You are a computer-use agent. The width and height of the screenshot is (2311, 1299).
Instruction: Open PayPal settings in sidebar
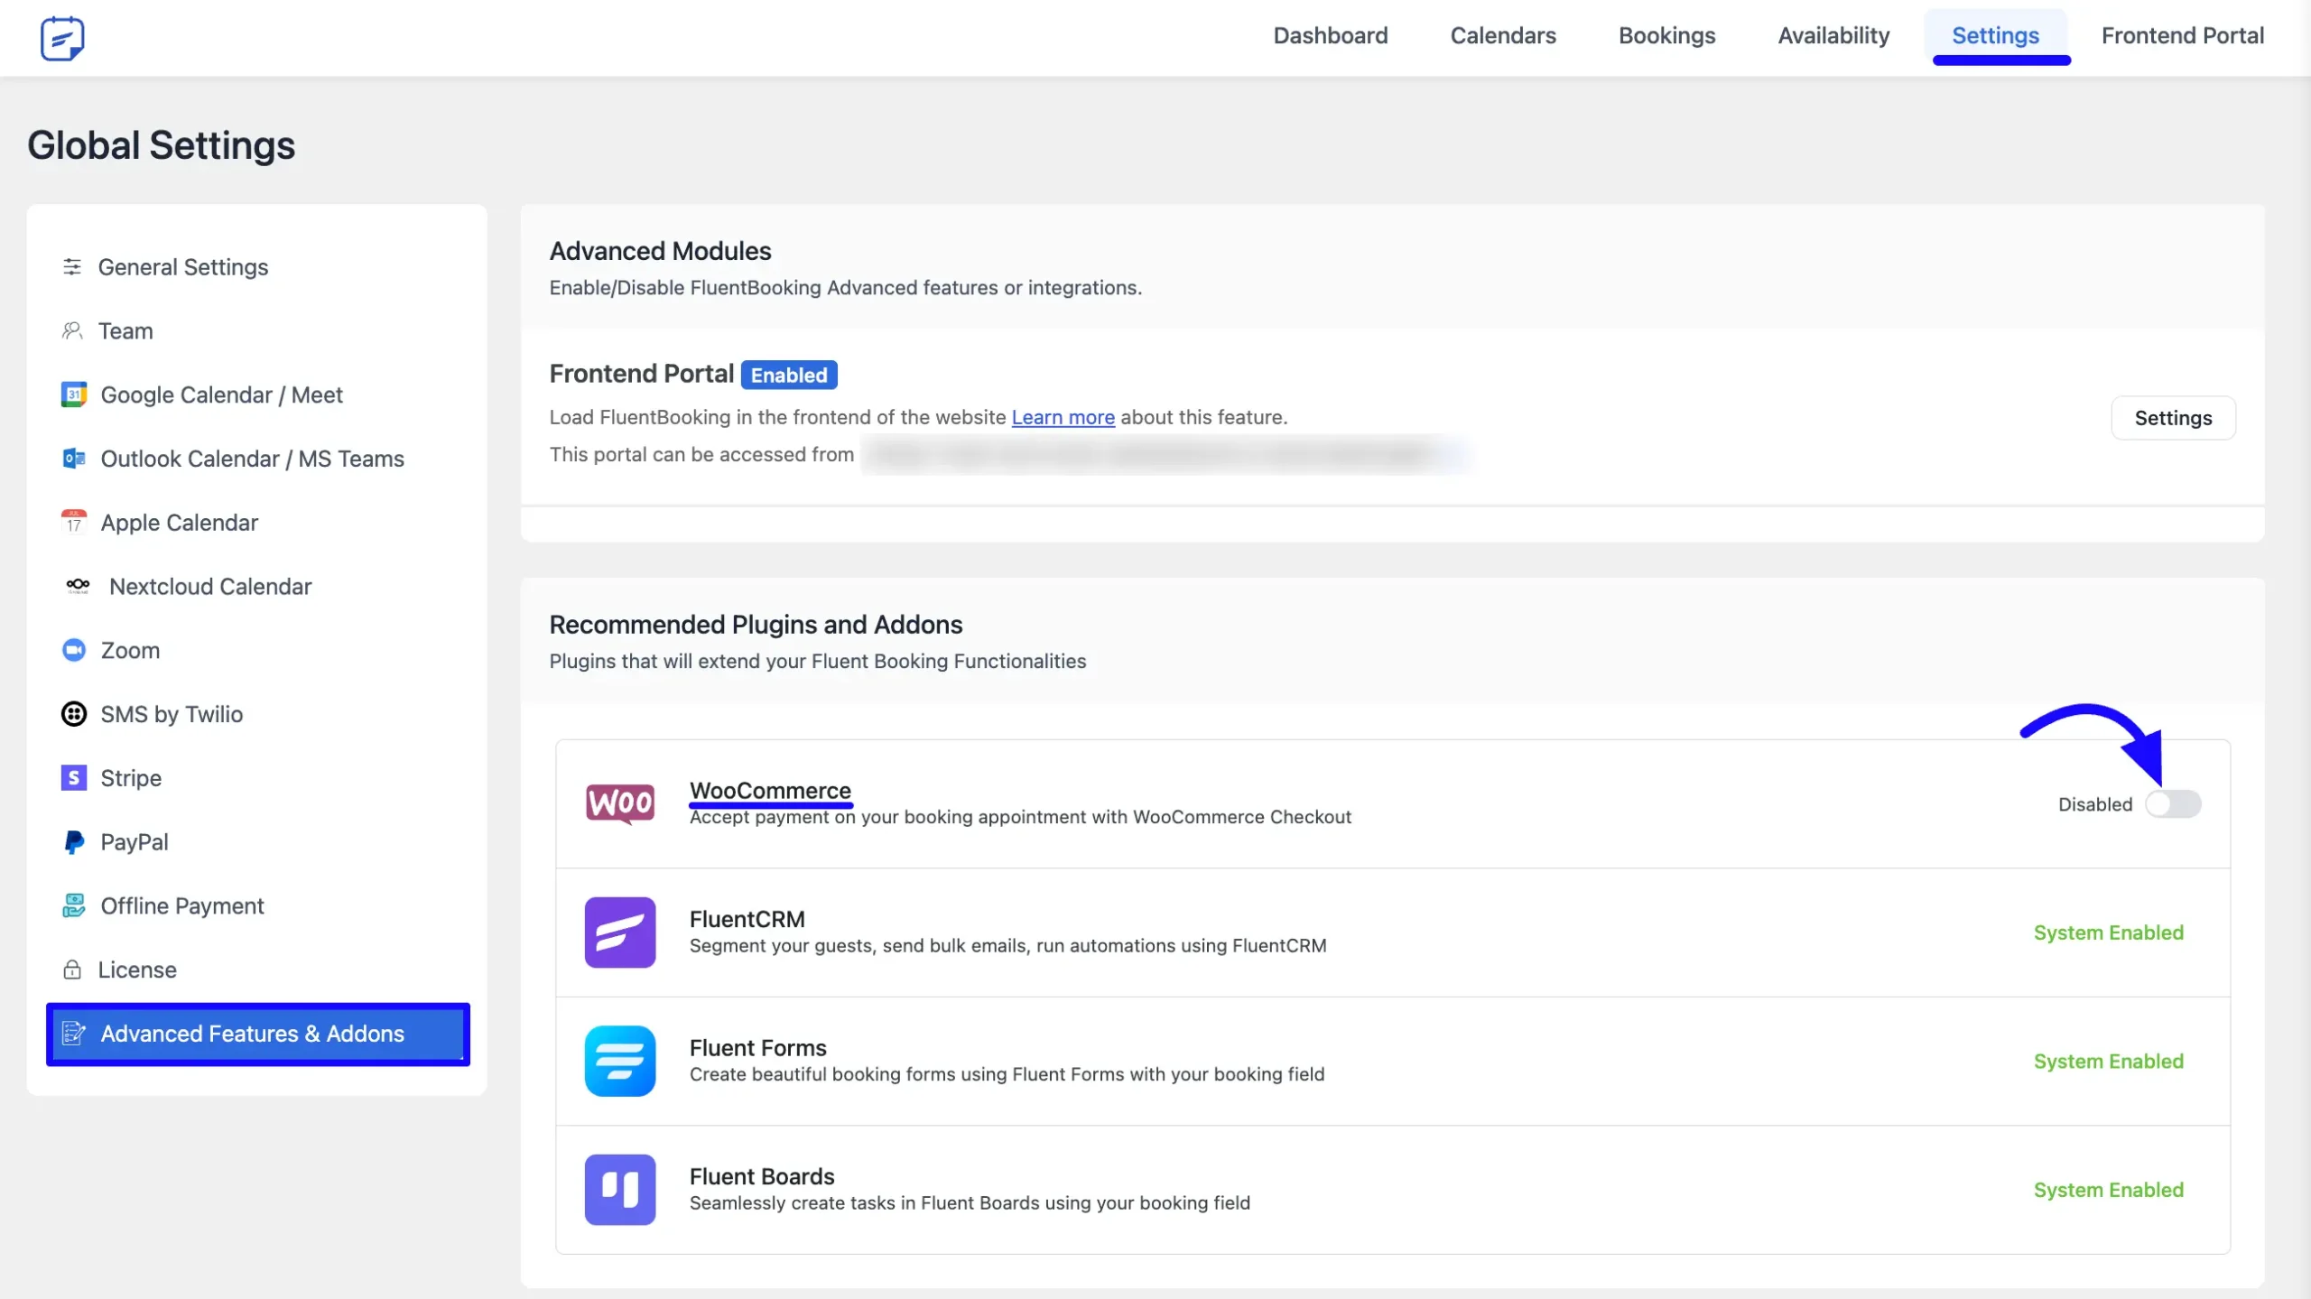(257, 842)
